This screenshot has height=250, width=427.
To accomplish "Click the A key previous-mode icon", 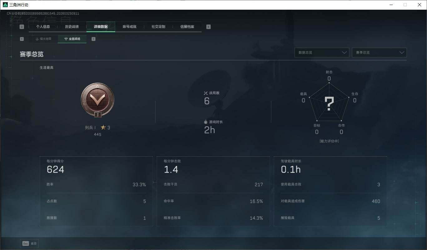I will pos(22,39).
